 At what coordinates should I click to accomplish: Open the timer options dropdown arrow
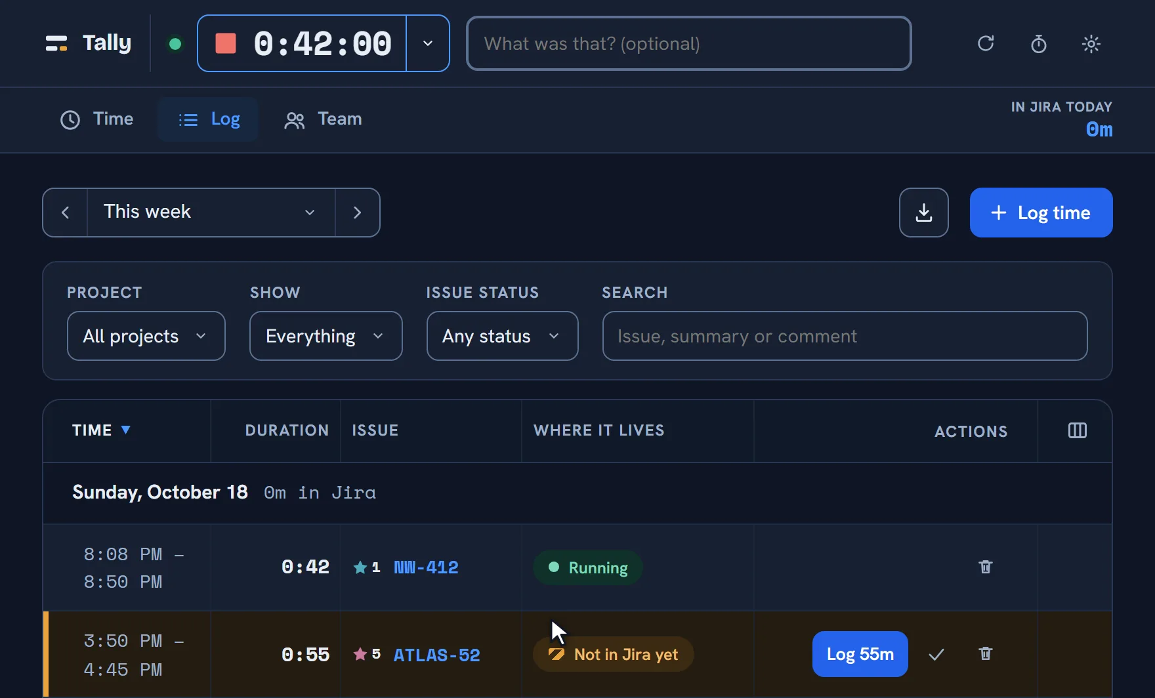point(428,43)
